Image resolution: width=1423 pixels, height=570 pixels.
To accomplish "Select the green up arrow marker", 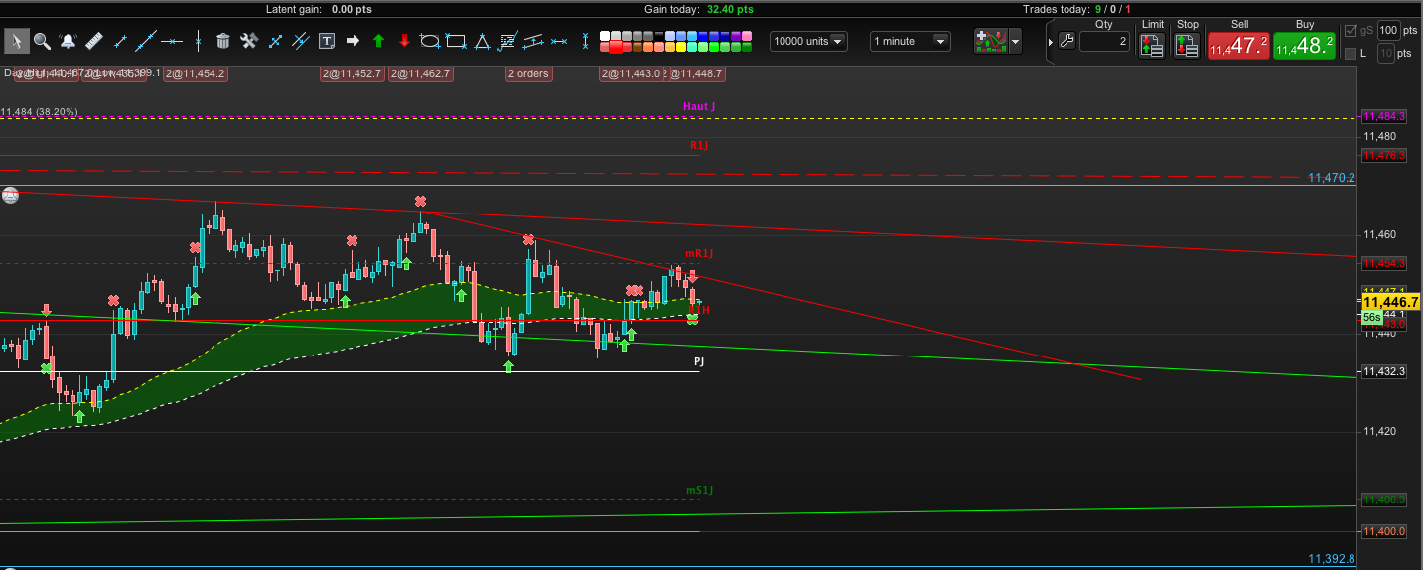I will [378, 41].
